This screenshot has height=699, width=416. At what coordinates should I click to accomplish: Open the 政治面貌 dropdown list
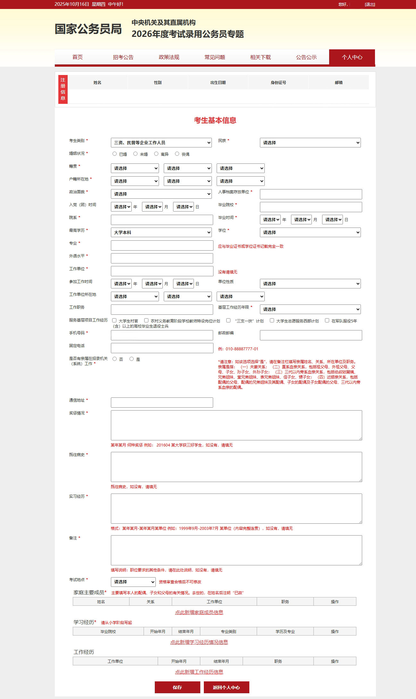(161, 194)
